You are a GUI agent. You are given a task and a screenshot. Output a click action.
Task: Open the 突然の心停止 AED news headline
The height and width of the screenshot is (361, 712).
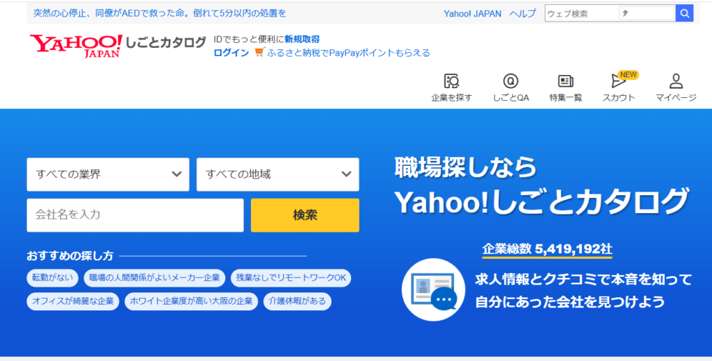[x=160, y=14]
